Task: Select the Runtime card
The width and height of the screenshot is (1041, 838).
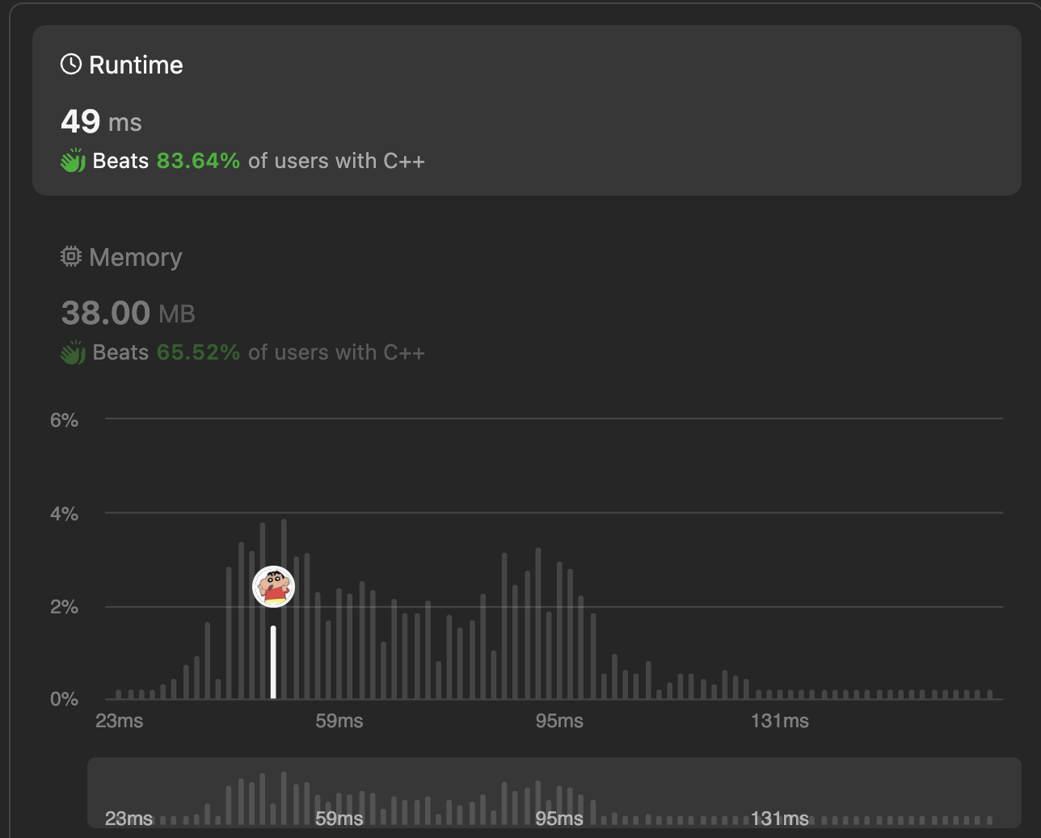Action: [527, 110]
